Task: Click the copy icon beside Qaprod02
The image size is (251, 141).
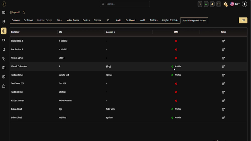Action: click(24, 13)
